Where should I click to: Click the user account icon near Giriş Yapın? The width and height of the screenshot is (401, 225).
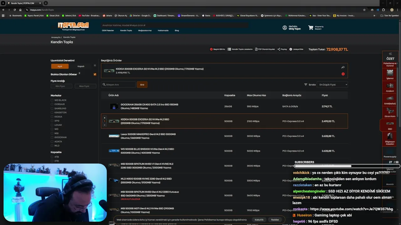[285, 27]
